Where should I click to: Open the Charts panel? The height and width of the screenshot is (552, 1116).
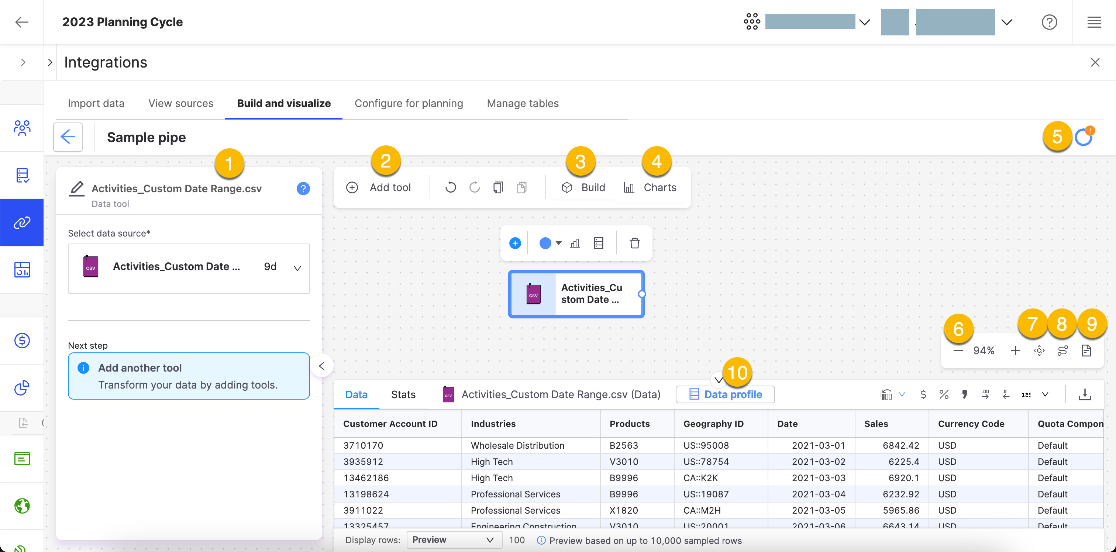[650, 187]
